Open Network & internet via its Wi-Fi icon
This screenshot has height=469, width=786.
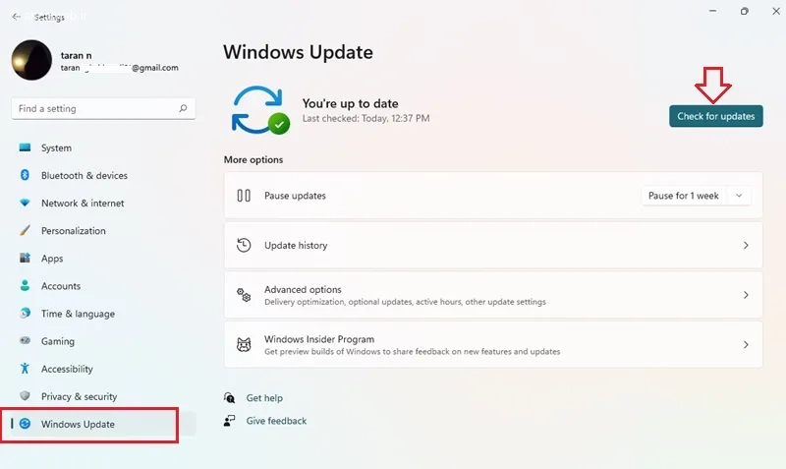coord(25,204)
